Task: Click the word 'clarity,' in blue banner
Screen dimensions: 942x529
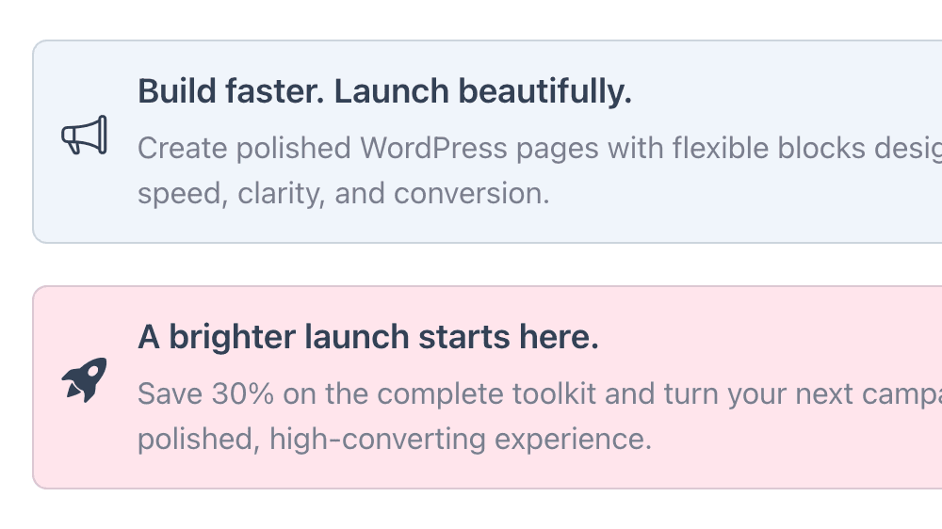Action: coord(282,194)
